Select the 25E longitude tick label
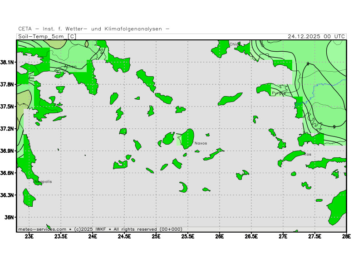The width and height of the screenshot is (363, 272). pos(156,236)
